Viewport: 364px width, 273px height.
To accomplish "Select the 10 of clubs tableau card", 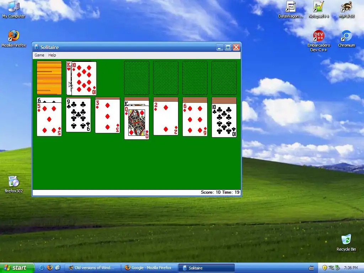I will coord(224,121).
